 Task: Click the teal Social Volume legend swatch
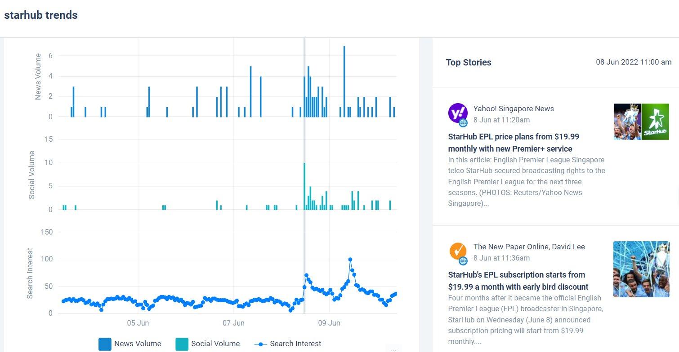click(182, 344)
